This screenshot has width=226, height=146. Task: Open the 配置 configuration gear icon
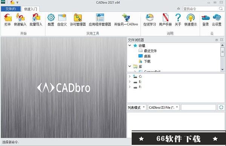coord(51,18)
